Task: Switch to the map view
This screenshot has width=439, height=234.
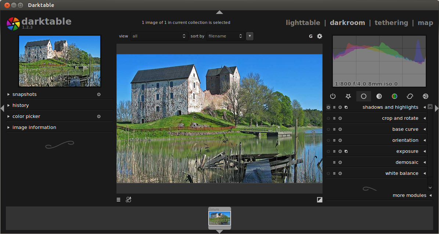Action: (x=425, y=23)
